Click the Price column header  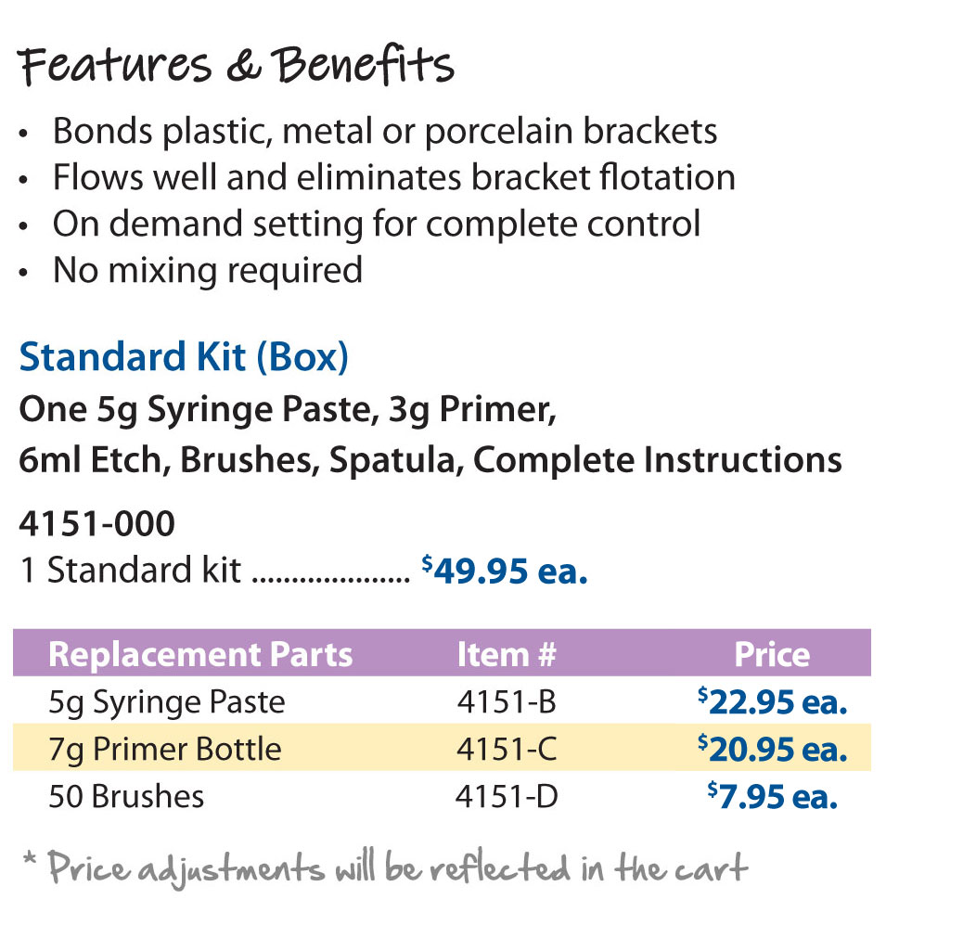coord(772,654)
